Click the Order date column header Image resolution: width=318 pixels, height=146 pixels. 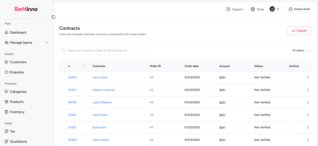(191, 66)
